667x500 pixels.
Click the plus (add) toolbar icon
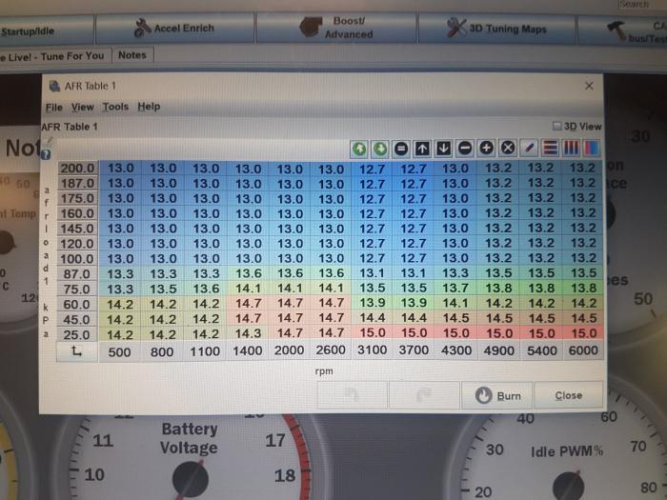click(x=485, y=149)
